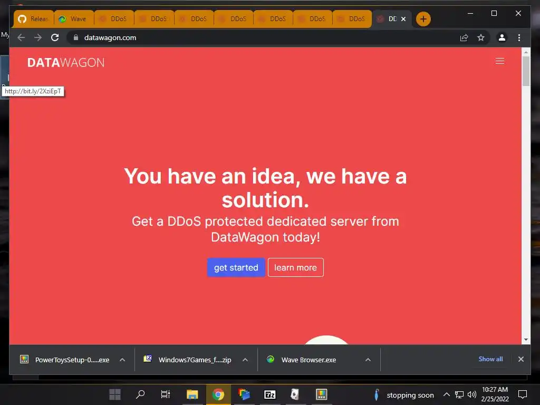Open File Explorer from the taskbar
540x405 pixels.
[192, 394]
